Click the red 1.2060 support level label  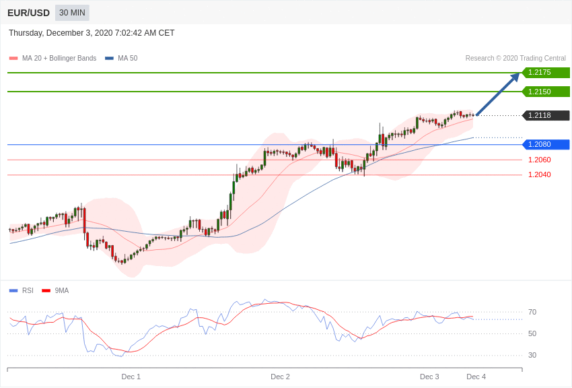[539, 160]
